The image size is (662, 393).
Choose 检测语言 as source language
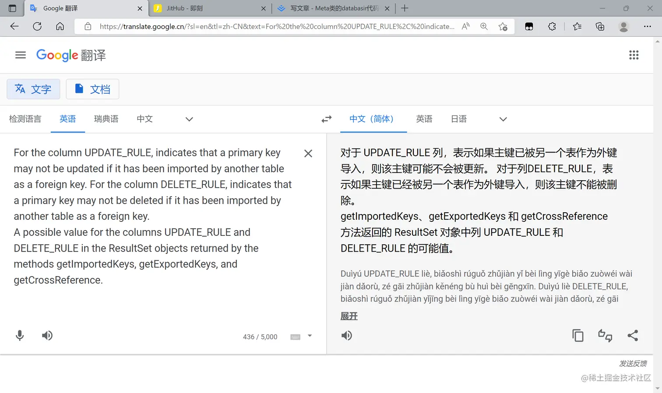25,119
